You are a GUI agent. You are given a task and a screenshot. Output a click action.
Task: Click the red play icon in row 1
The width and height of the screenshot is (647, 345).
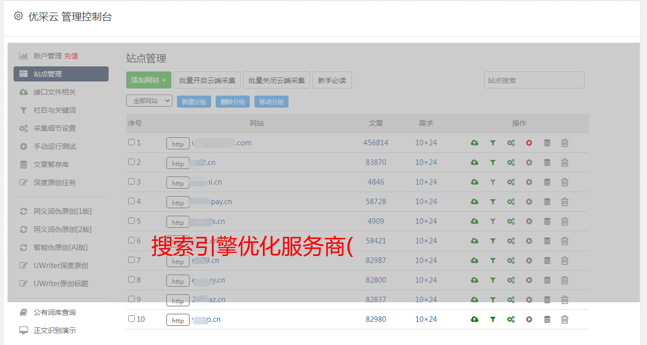pos(529,143)
